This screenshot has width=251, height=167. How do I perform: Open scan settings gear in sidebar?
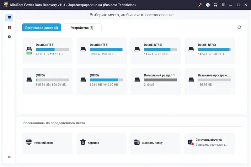pos(9,37)
